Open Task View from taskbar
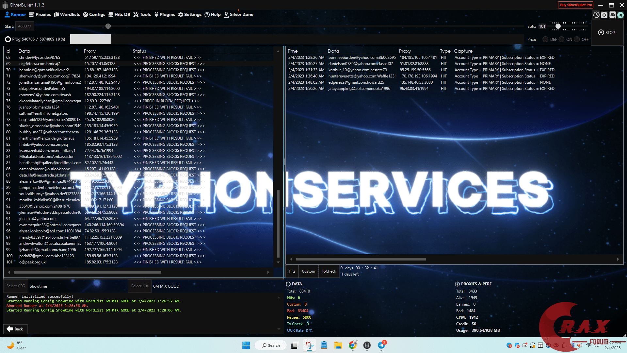 [294, 345]
